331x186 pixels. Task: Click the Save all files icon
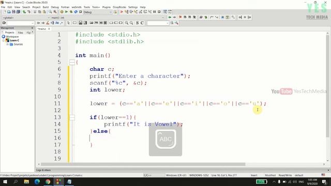(19, 12)
